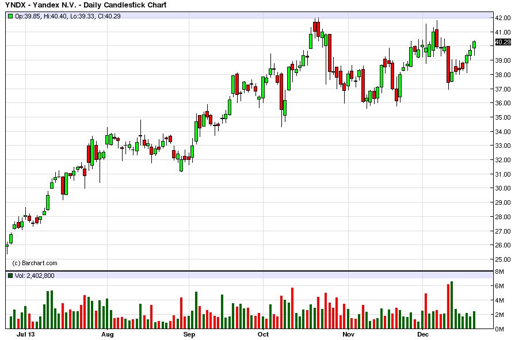Click the 27.00 price axis label
The width and height of the screenshot is (515, 340).
[503, 231]
